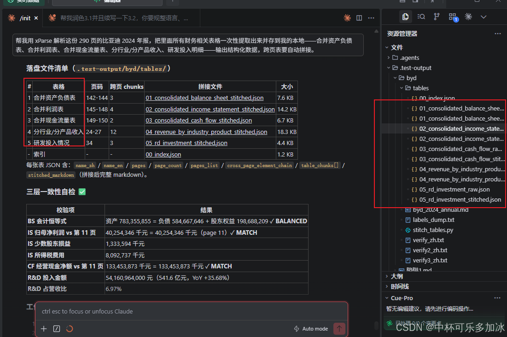This screenshot has width=507, height=337.
Task: Collapse the 文件 section
Action: pos(387,47)
